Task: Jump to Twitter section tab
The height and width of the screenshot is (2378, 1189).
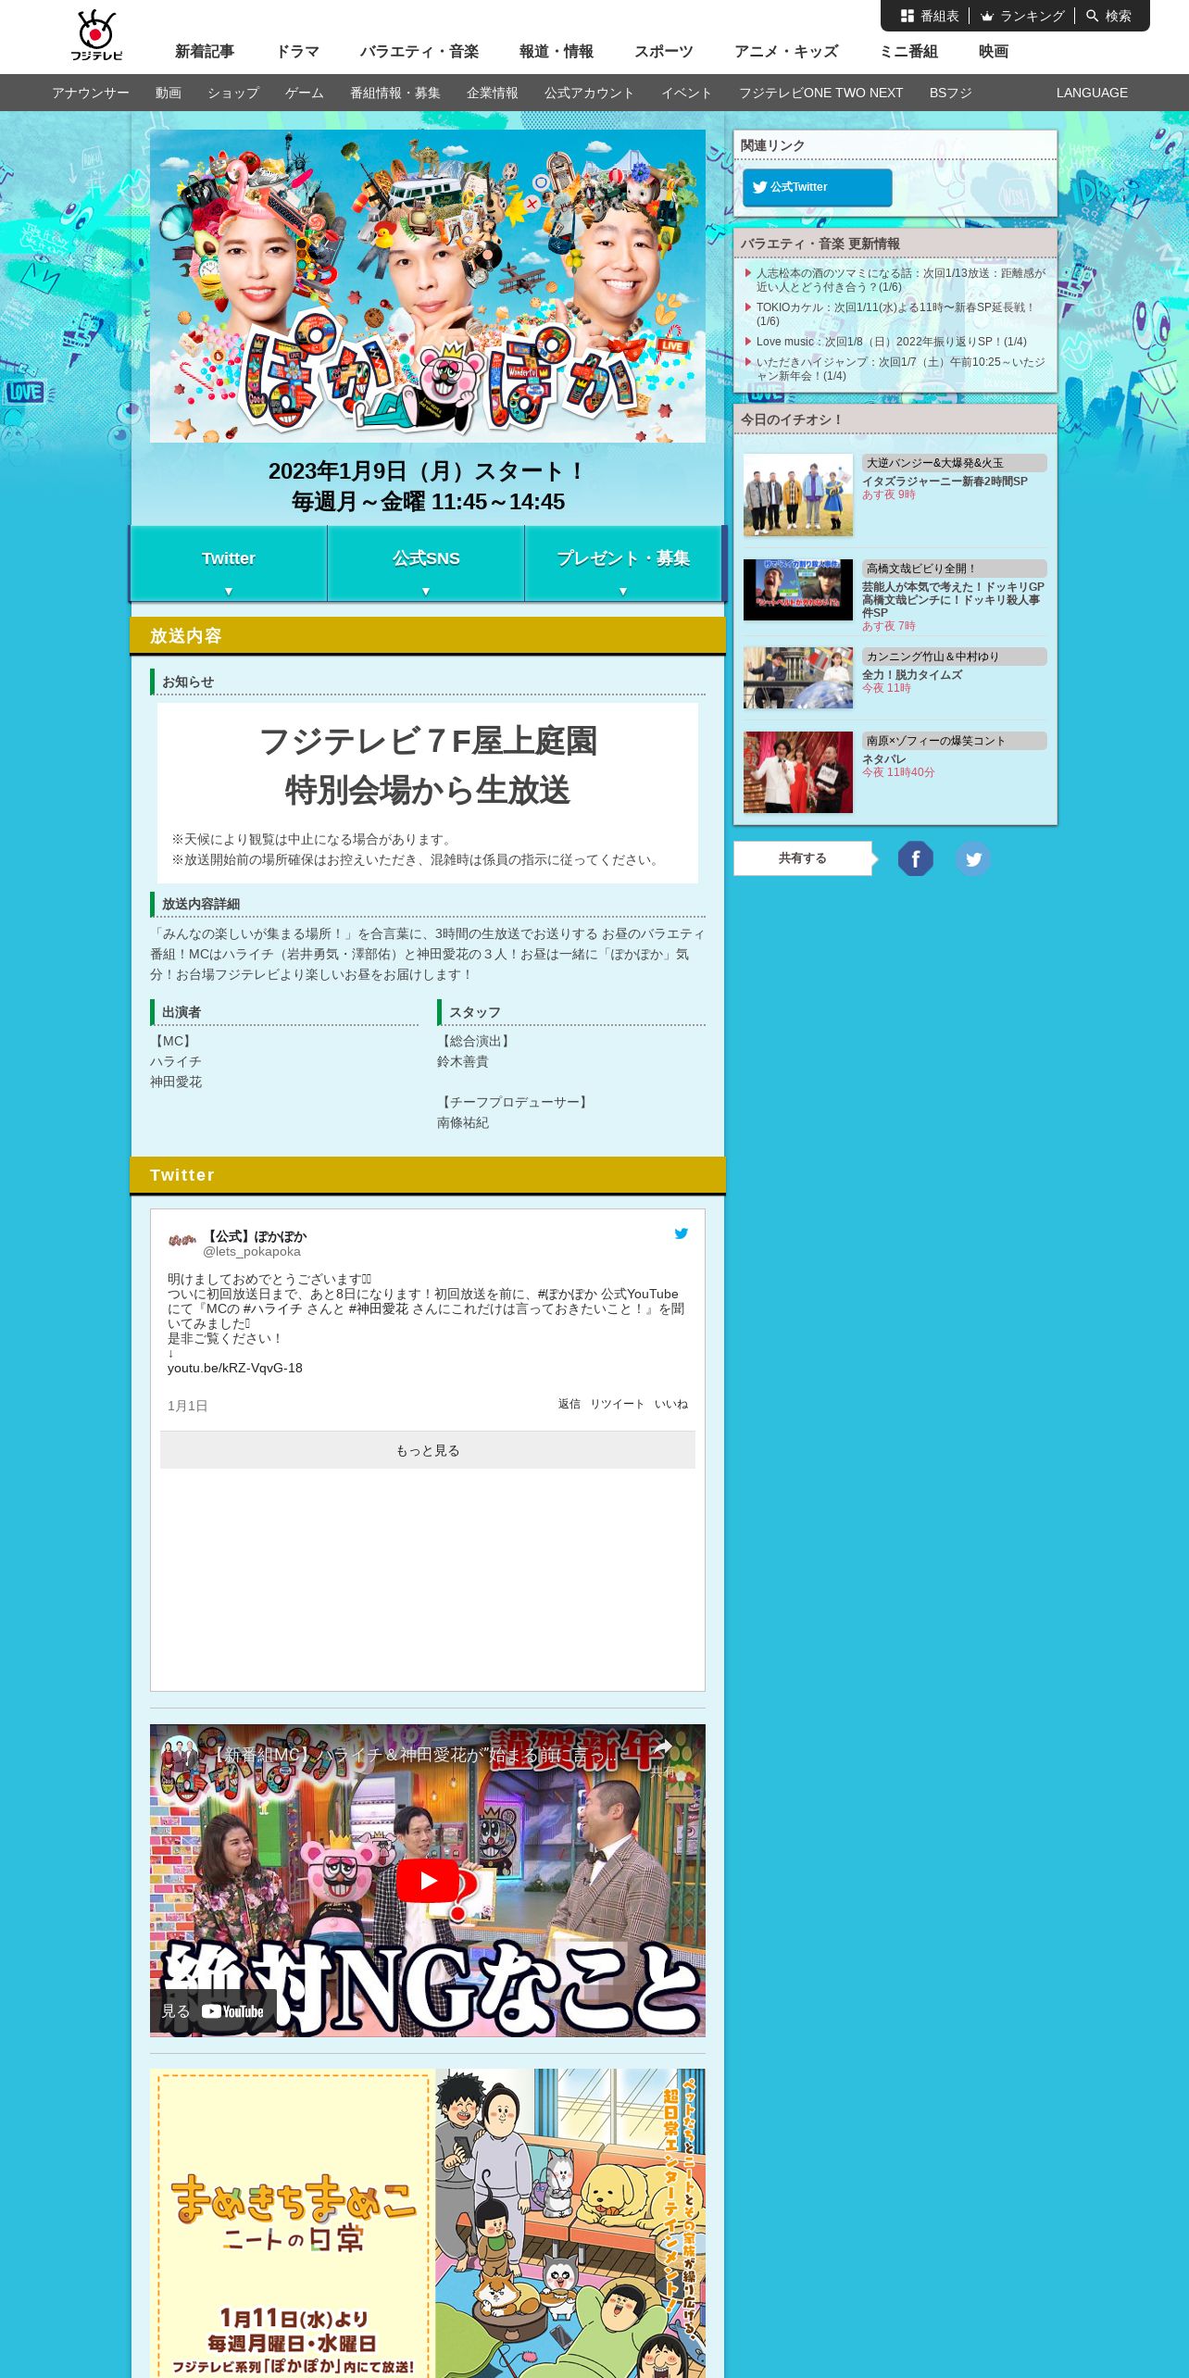Action: [x=229, y=564]
